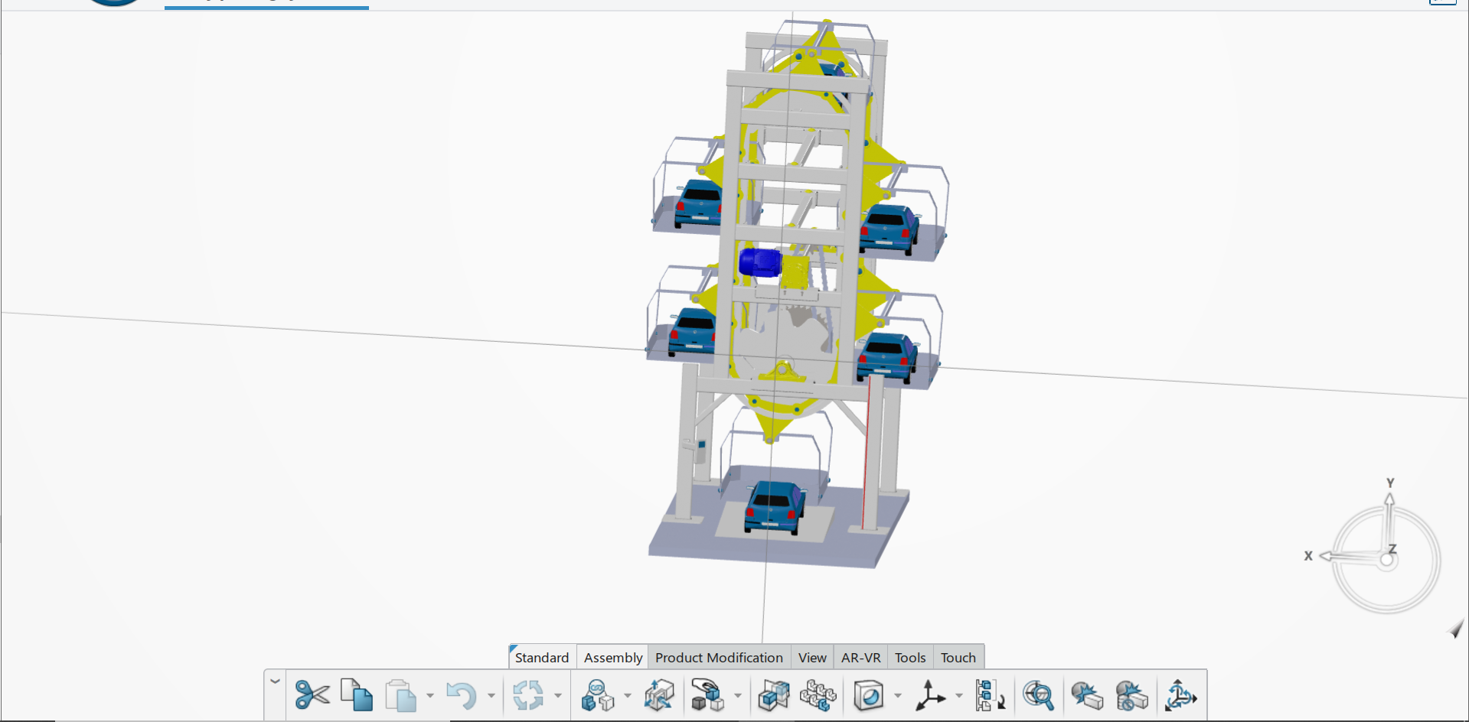Click the interference clash check icon
Viewport: 1469px width, 722px height.
tap(1086, 696)
